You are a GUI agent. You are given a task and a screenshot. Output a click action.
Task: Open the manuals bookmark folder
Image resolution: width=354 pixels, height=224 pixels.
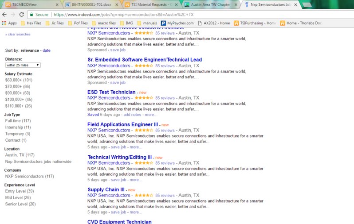pos(147,23)
